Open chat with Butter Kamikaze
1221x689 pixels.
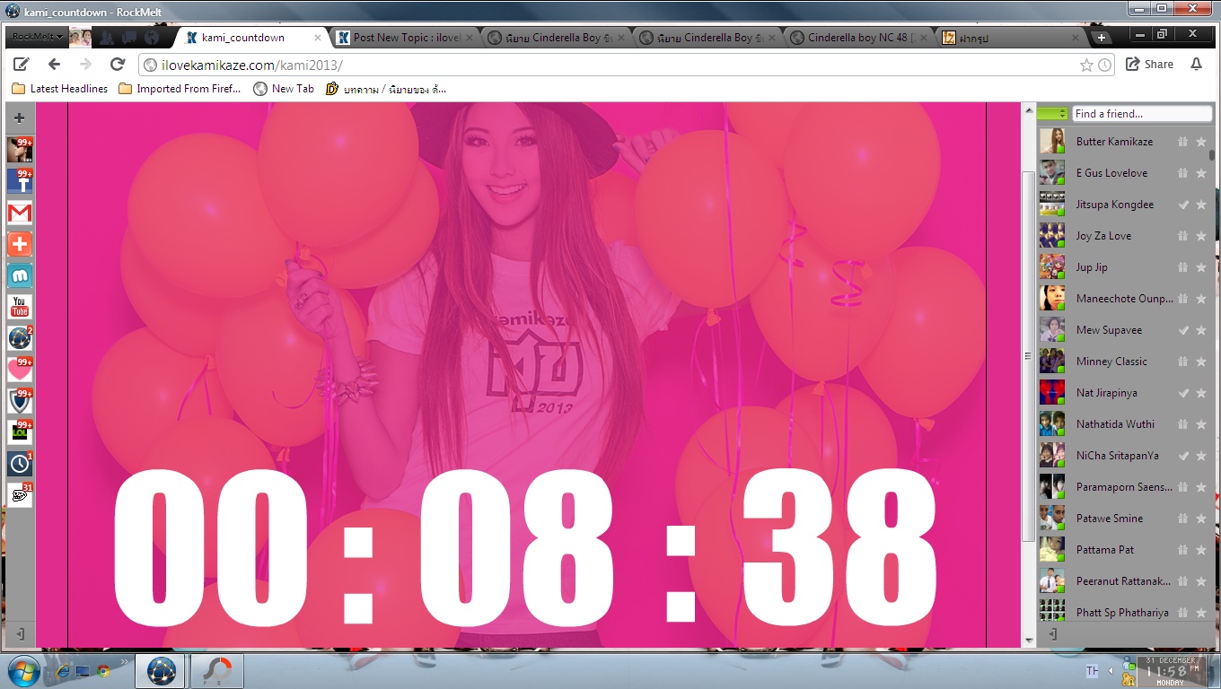[1114, 142]
